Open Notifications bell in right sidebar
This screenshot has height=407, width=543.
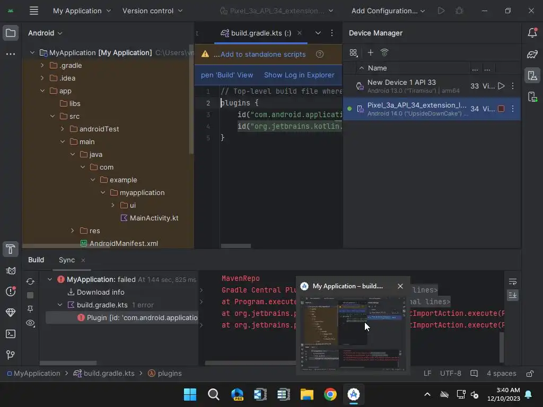click(x=532, y=33)
